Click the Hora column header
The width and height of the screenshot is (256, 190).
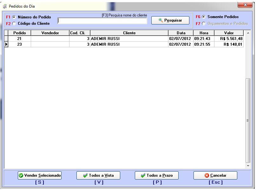coord(204,33)
